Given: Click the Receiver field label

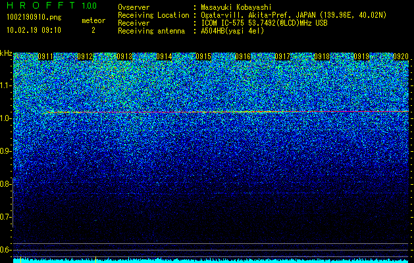Looking at the screenshot, I should pos(134,23).
